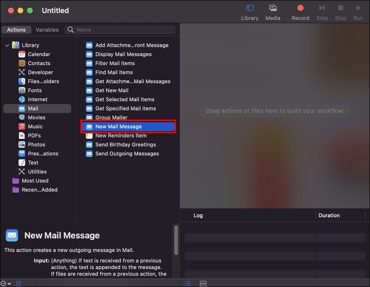Viewport: 370px width, 287px height.
Task: Select Developer category icon
Action: [x=22, y=72]
